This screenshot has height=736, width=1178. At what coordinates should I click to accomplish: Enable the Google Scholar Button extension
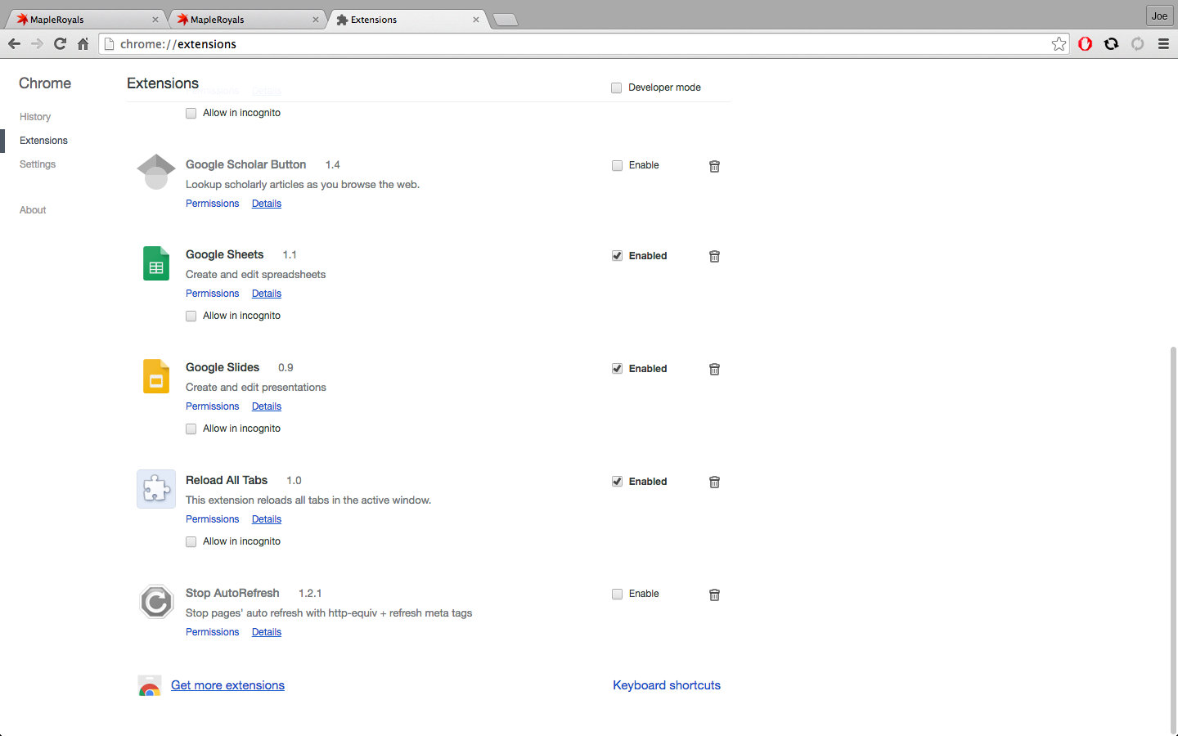click(618, 165)
